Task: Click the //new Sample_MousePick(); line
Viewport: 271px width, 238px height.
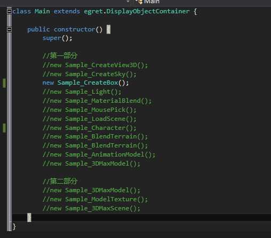Action: pyautogui.click(x=90, y=110)
